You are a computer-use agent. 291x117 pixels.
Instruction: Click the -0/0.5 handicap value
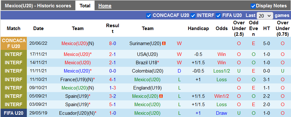(198, 71)
